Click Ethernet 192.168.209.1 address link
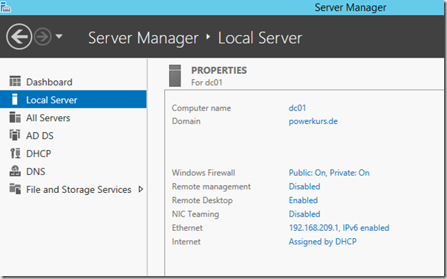This screenshot has width=447, height=279. tap(339, 227)
